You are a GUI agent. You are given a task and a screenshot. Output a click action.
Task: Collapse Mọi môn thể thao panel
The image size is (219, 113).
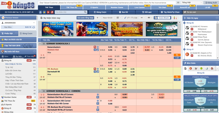(x=34, y=52)
